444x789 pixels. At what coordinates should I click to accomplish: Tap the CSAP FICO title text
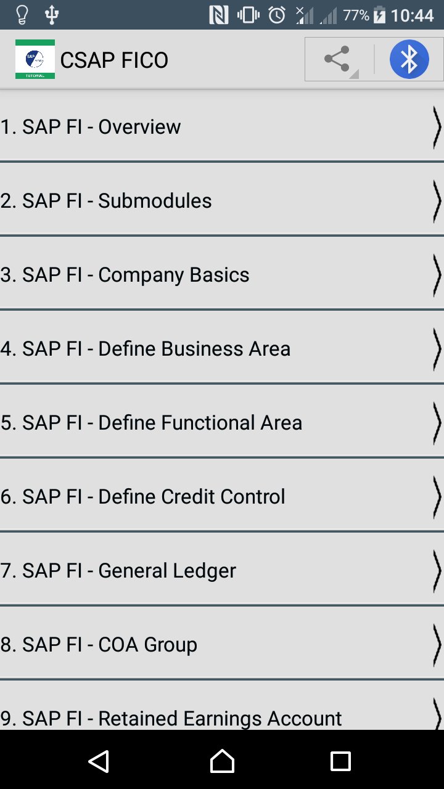pyautogui.click(x=114, y=60)
